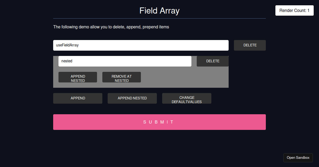Open the sandbox via Open Sandbox button

coord(298,157)
